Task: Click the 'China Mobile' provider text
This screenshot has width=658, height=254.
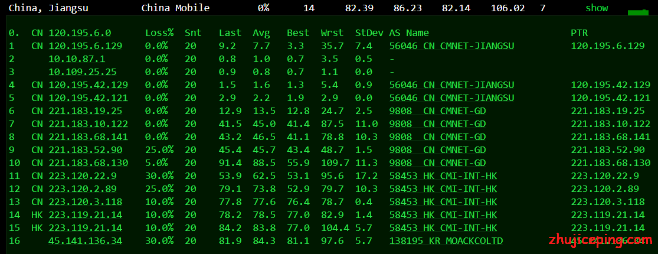Action: point(175,8)
